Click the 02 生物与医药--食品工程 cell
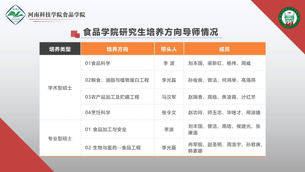Image resolution: width=305 pixels, height=172 pixels. 113,148
